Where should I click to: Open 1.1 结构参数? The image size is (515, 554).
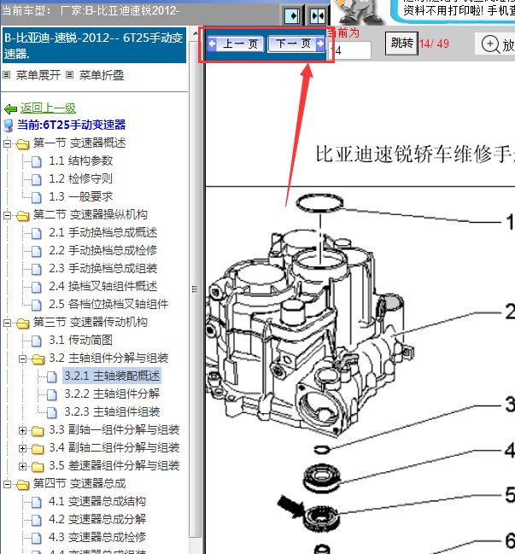(81, 160)
